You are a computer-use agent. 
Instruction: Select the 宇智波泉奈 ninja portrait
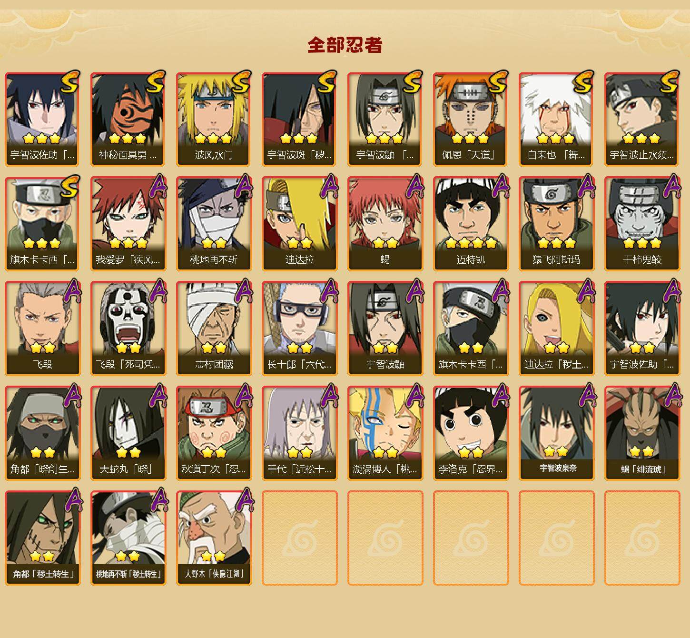tap(556, 433)
